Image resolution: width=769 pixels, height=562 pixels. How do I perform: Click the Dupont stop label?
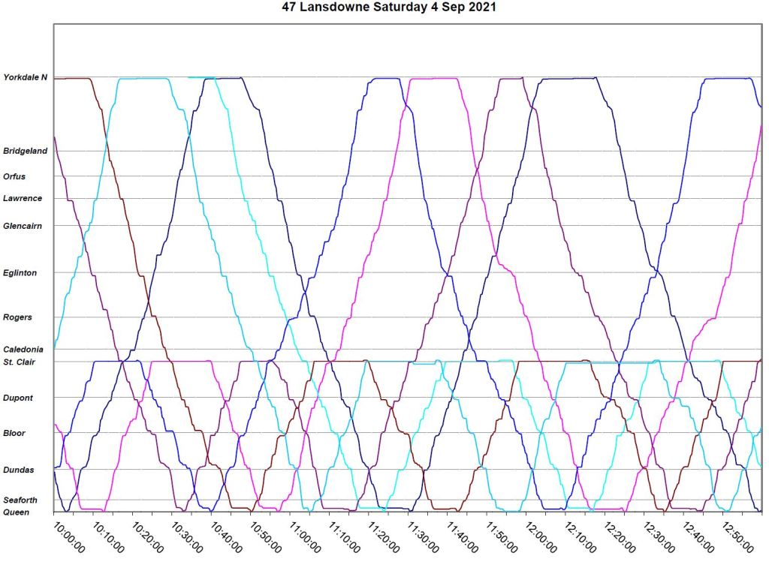(x=18, y=398)
